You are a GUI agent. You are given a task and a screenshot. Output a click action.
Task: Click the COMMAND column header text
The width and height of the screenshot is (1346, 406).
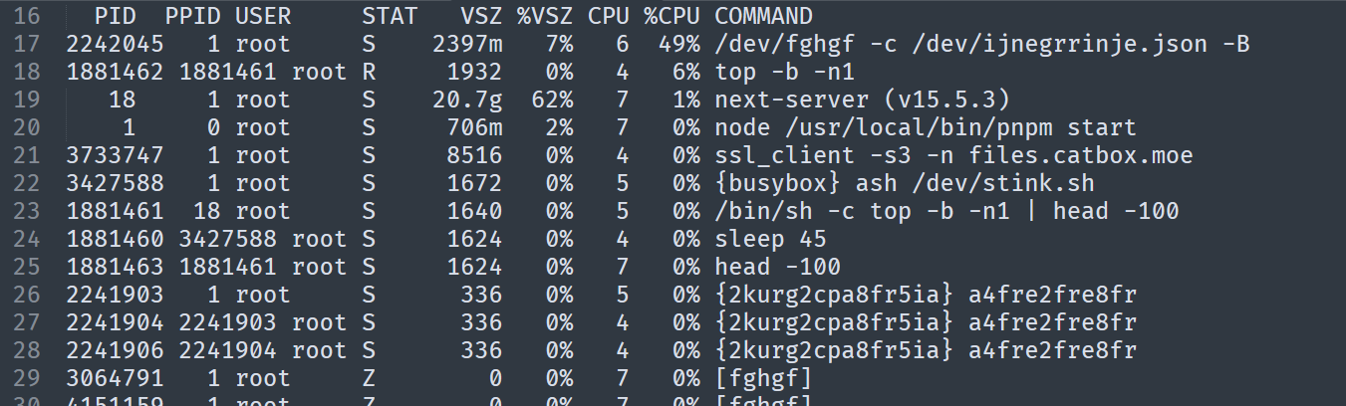coord(763,17)
